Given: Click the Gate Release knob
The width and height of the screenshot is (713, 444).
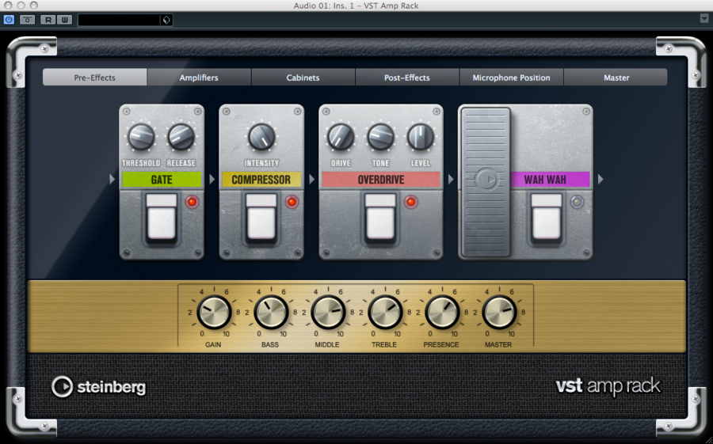Looking at the screenshot, I should 181,137.
